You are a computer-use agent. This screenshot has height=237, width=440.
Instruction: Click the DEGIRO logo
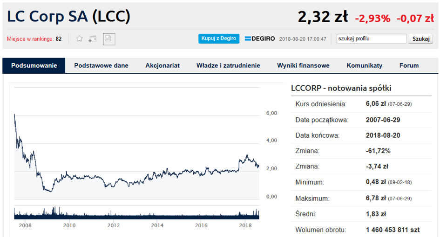coord(259,38)
